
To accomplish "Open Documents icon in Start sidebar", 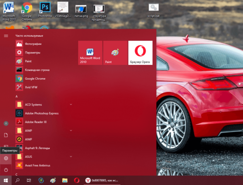I will 6,135.
